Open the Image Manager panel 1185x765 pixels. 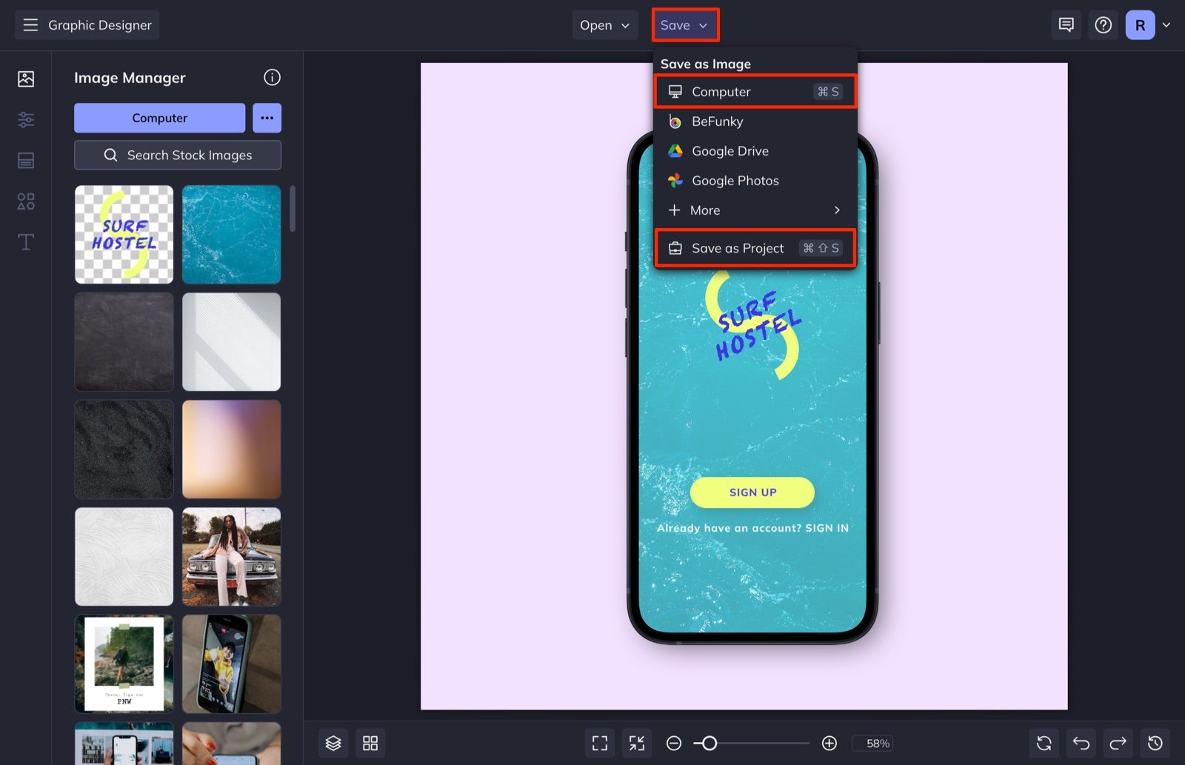click(x=25, y=78)
